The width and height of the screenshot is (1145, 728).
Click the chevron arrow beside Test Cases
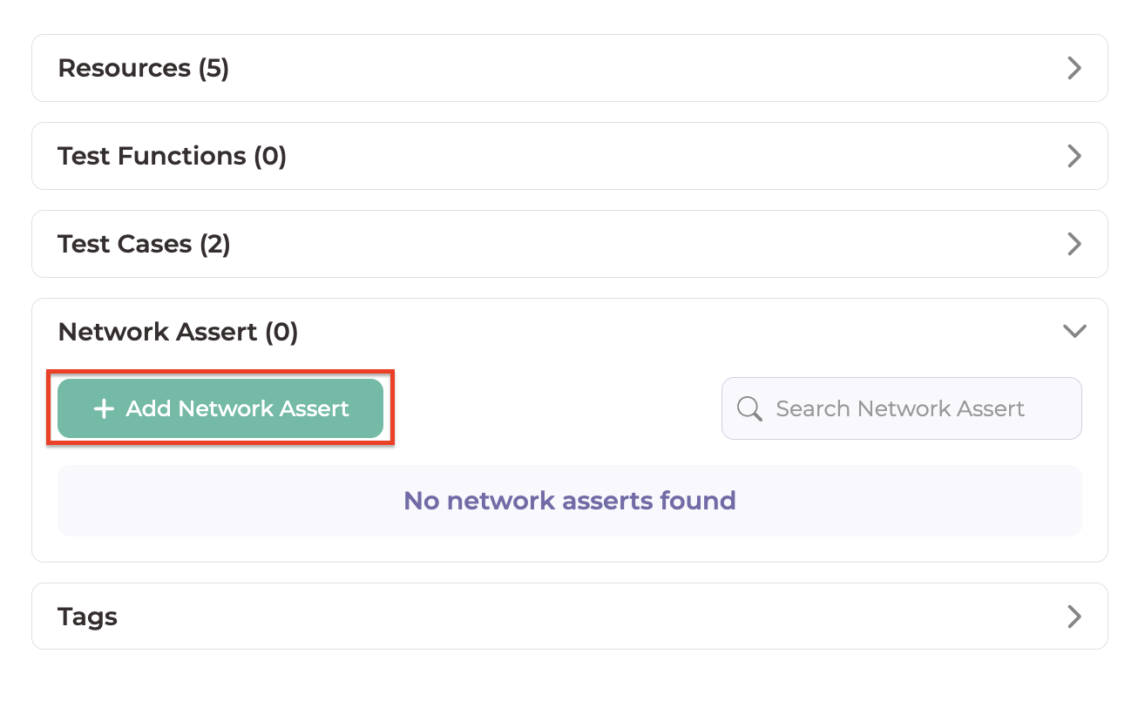tap(1074, 244)
